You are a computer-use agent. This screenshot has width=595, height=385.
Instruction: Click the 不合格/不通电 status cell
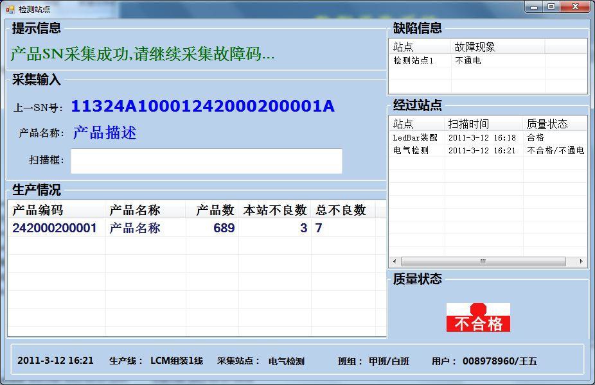(x=556, y=150)
